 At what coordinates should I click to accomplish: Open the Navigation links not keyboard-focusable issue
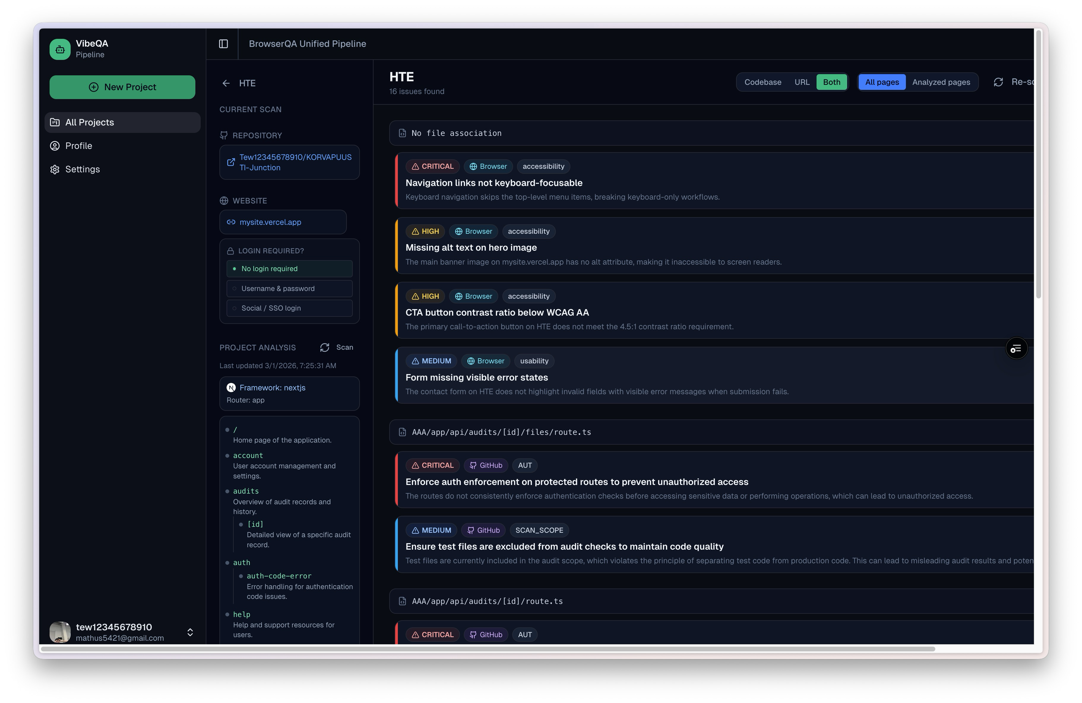494,182
